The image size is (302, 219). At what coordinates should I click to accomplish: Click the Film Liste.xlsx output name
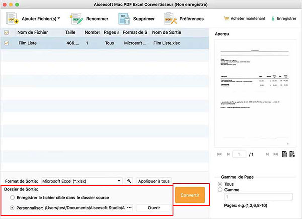167,43
